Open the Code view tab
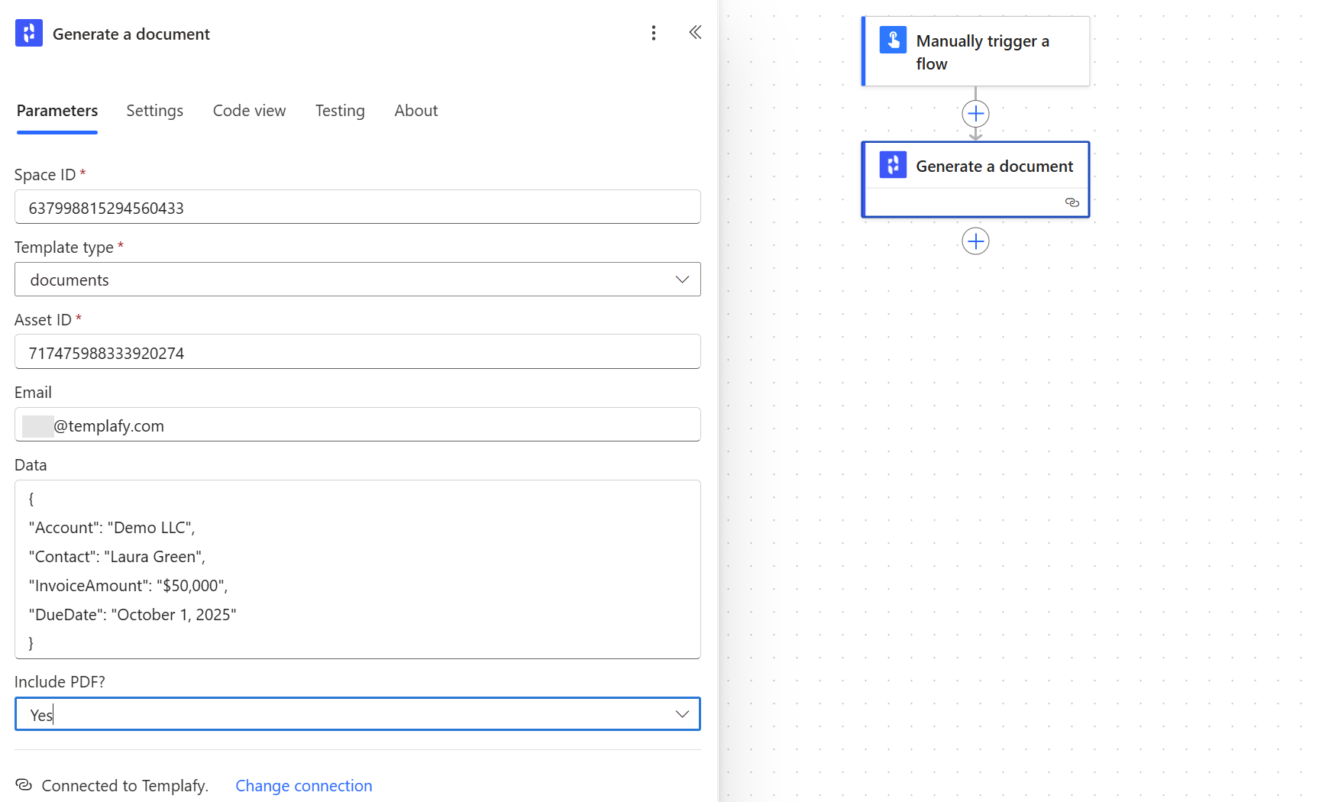1322x802 pixels. pyautogui.click(x=249, y=110)
